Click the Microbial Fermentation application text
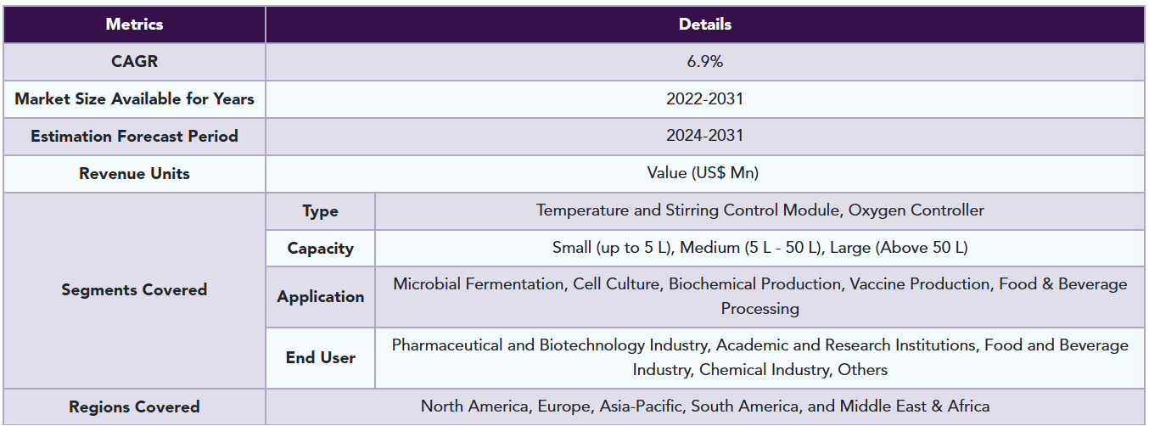 pyautogui.click(x=479, y=284)
